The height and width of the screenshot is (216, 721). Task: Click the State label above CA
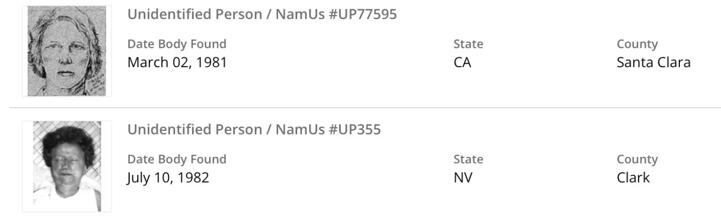point(468,44)
